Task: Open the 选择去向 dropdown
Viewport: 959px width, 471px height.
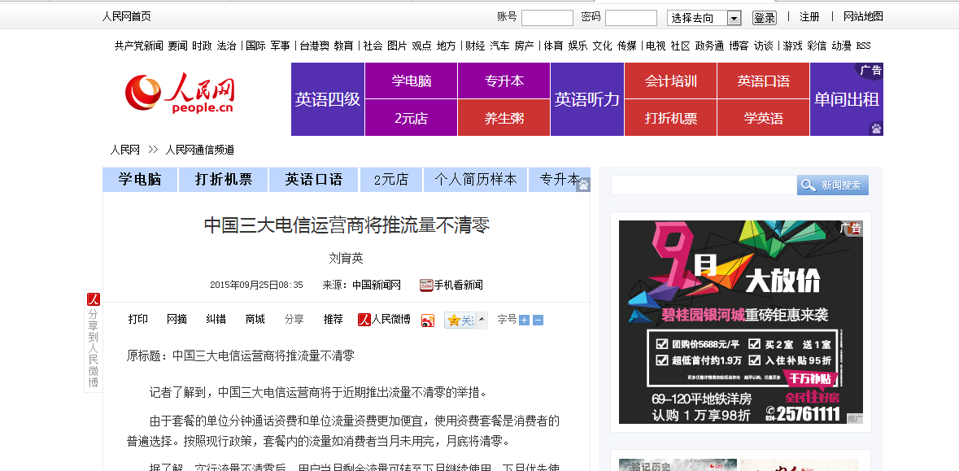Action: [734, 18]
